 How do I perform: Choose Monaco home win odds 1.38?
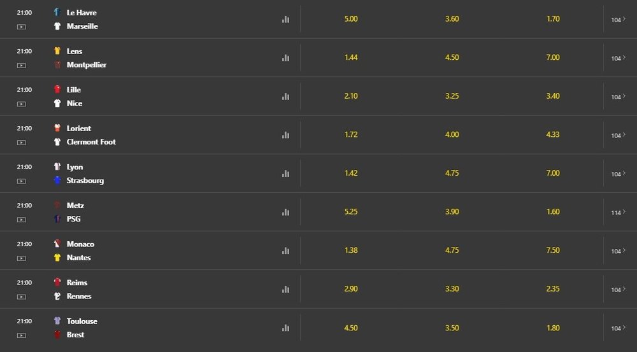(351, 250)
